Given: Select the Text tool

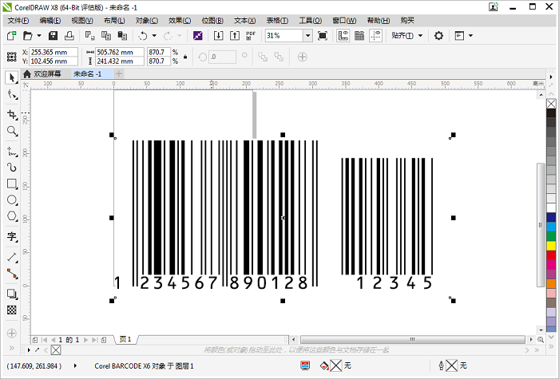Looking at the screenshot, I should click(x=12, y=236).
